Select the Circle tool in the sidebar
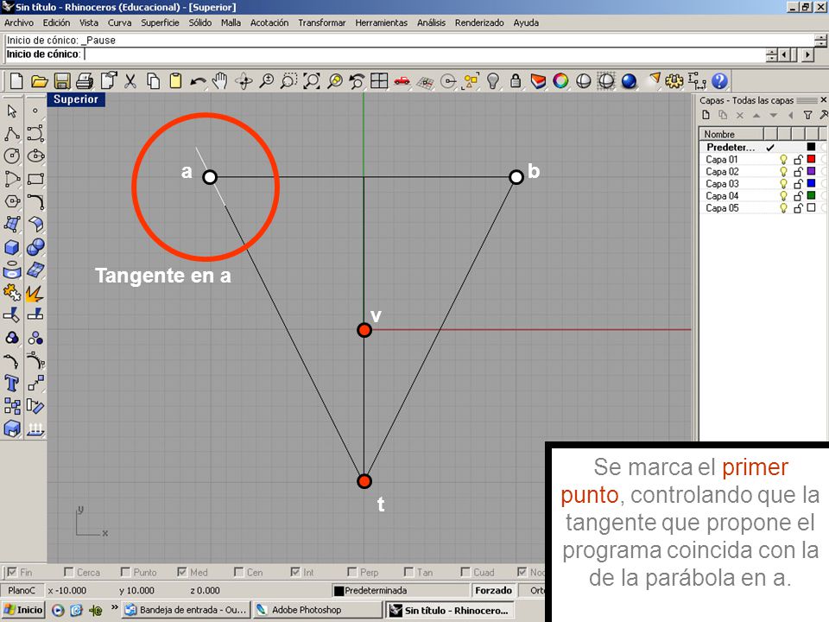 pos(11,156)
